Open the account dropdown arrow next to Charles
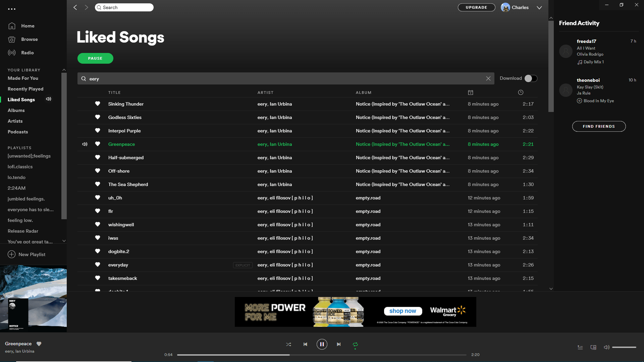Image resolution: width=644 pixels, height=362 pixels. coord(539,8)
